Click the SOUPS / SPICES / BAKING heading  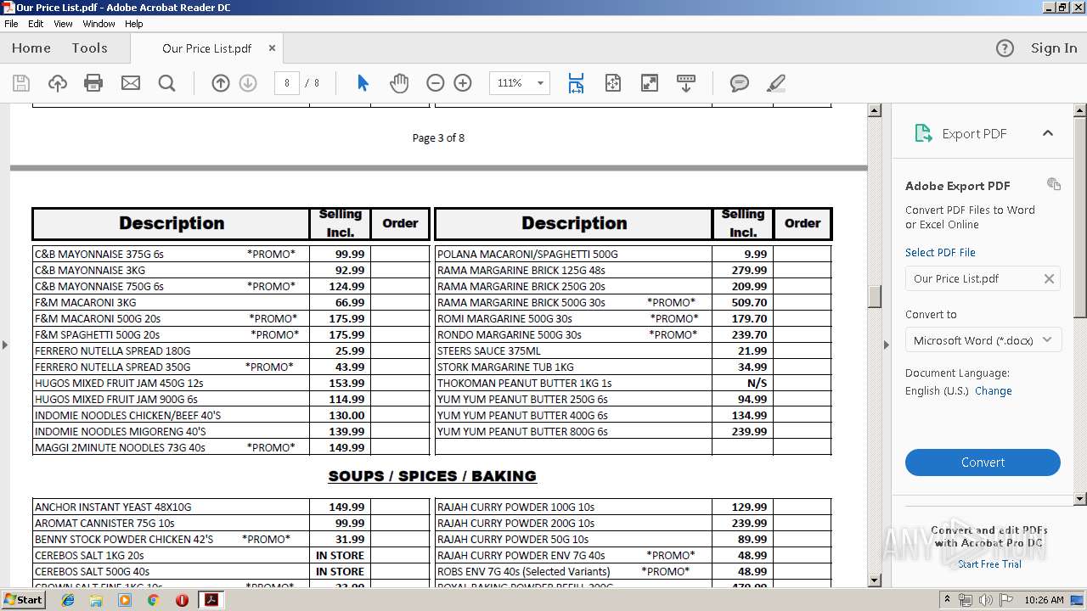click(x=432, y=476)
